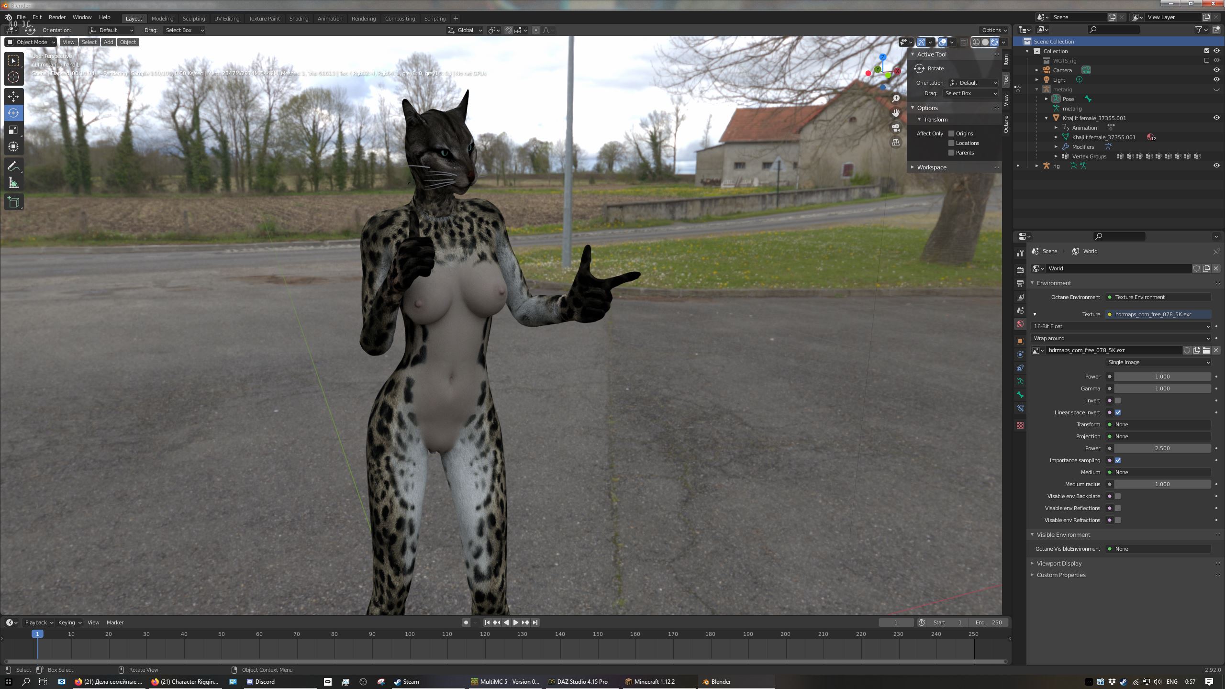Adjust the Gamma value slider

1162,389
